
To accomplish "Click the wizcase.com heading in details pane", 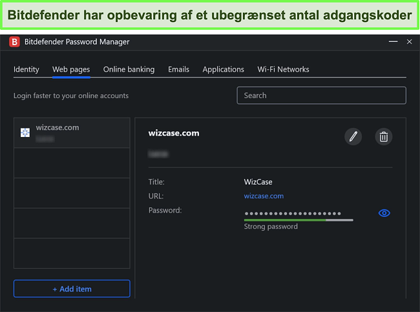I will click(174, 133).
